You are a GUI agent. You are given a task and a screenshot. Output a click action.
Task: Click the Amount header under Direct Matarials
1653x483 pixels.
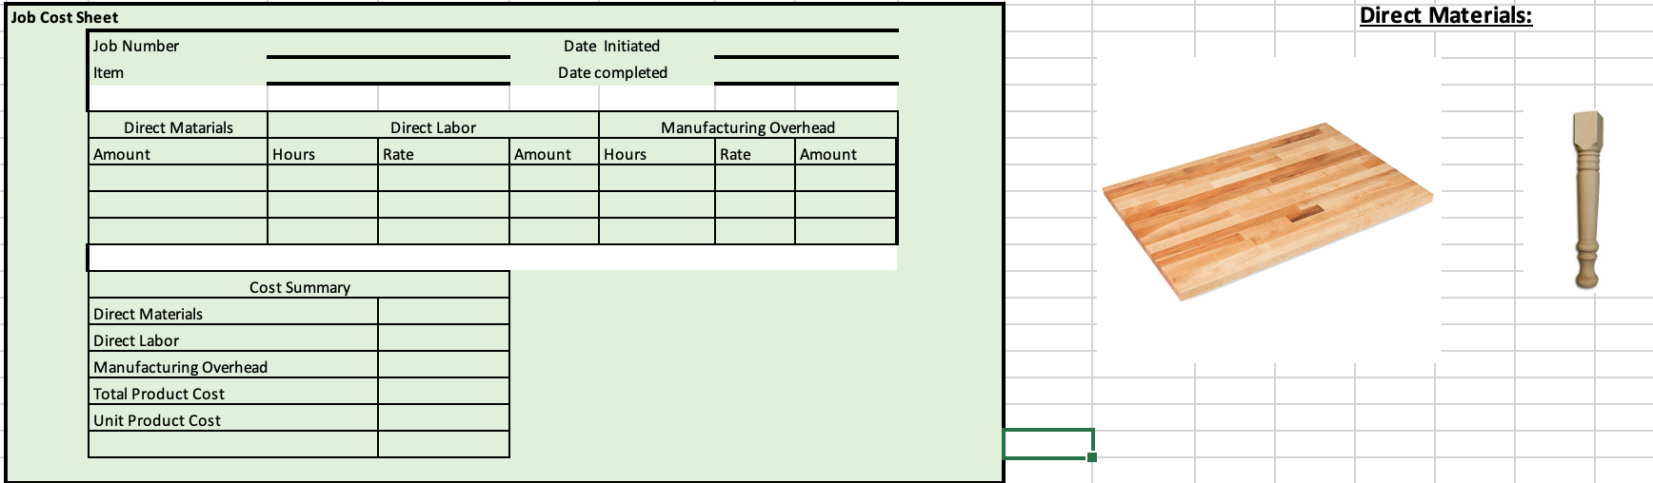[178, 154]
